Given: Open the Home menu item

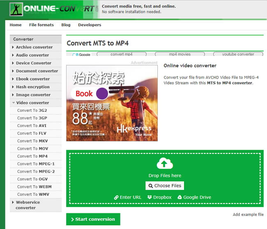Looking at the screenshot, I should (x=16, y=25).
